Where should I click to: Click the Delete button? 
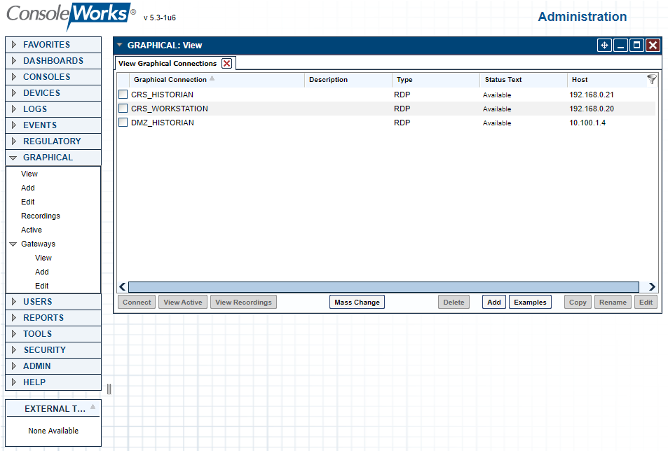coord(454,302)
